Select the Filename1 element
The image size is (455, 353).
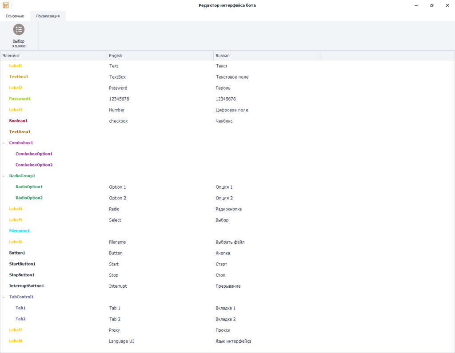coord(20,231)
